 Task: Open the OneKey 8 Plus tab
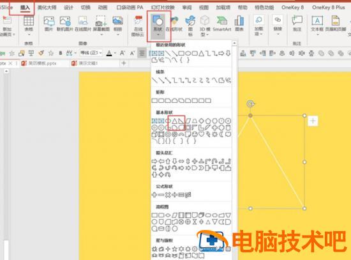(x=328, y=8)
